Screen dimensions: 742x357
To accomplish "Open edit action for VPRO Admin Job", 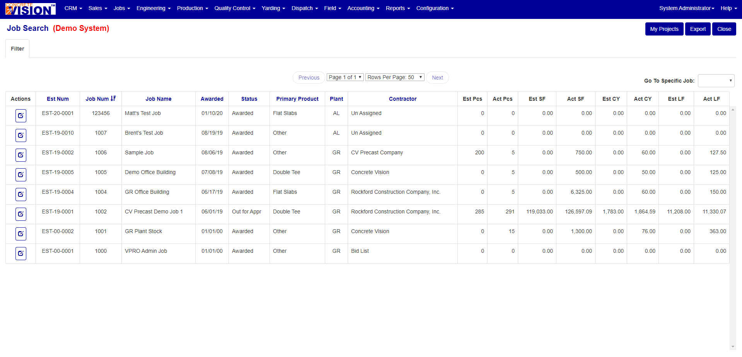I will click(x=21, y=254).
